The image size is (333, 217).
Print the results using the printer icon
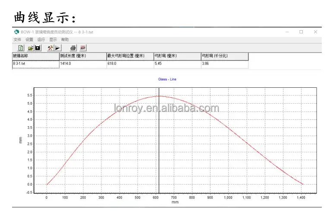click(73, 48)
